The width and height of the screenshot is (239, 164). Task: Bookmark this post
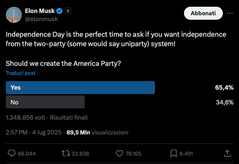(174, 153)
